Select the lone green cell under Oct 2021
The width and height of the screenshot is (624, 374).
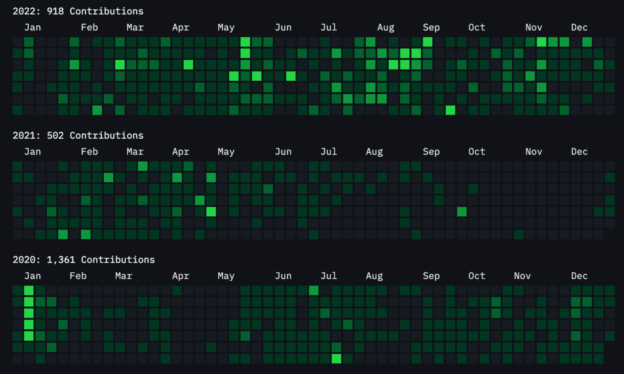point(462,212)
